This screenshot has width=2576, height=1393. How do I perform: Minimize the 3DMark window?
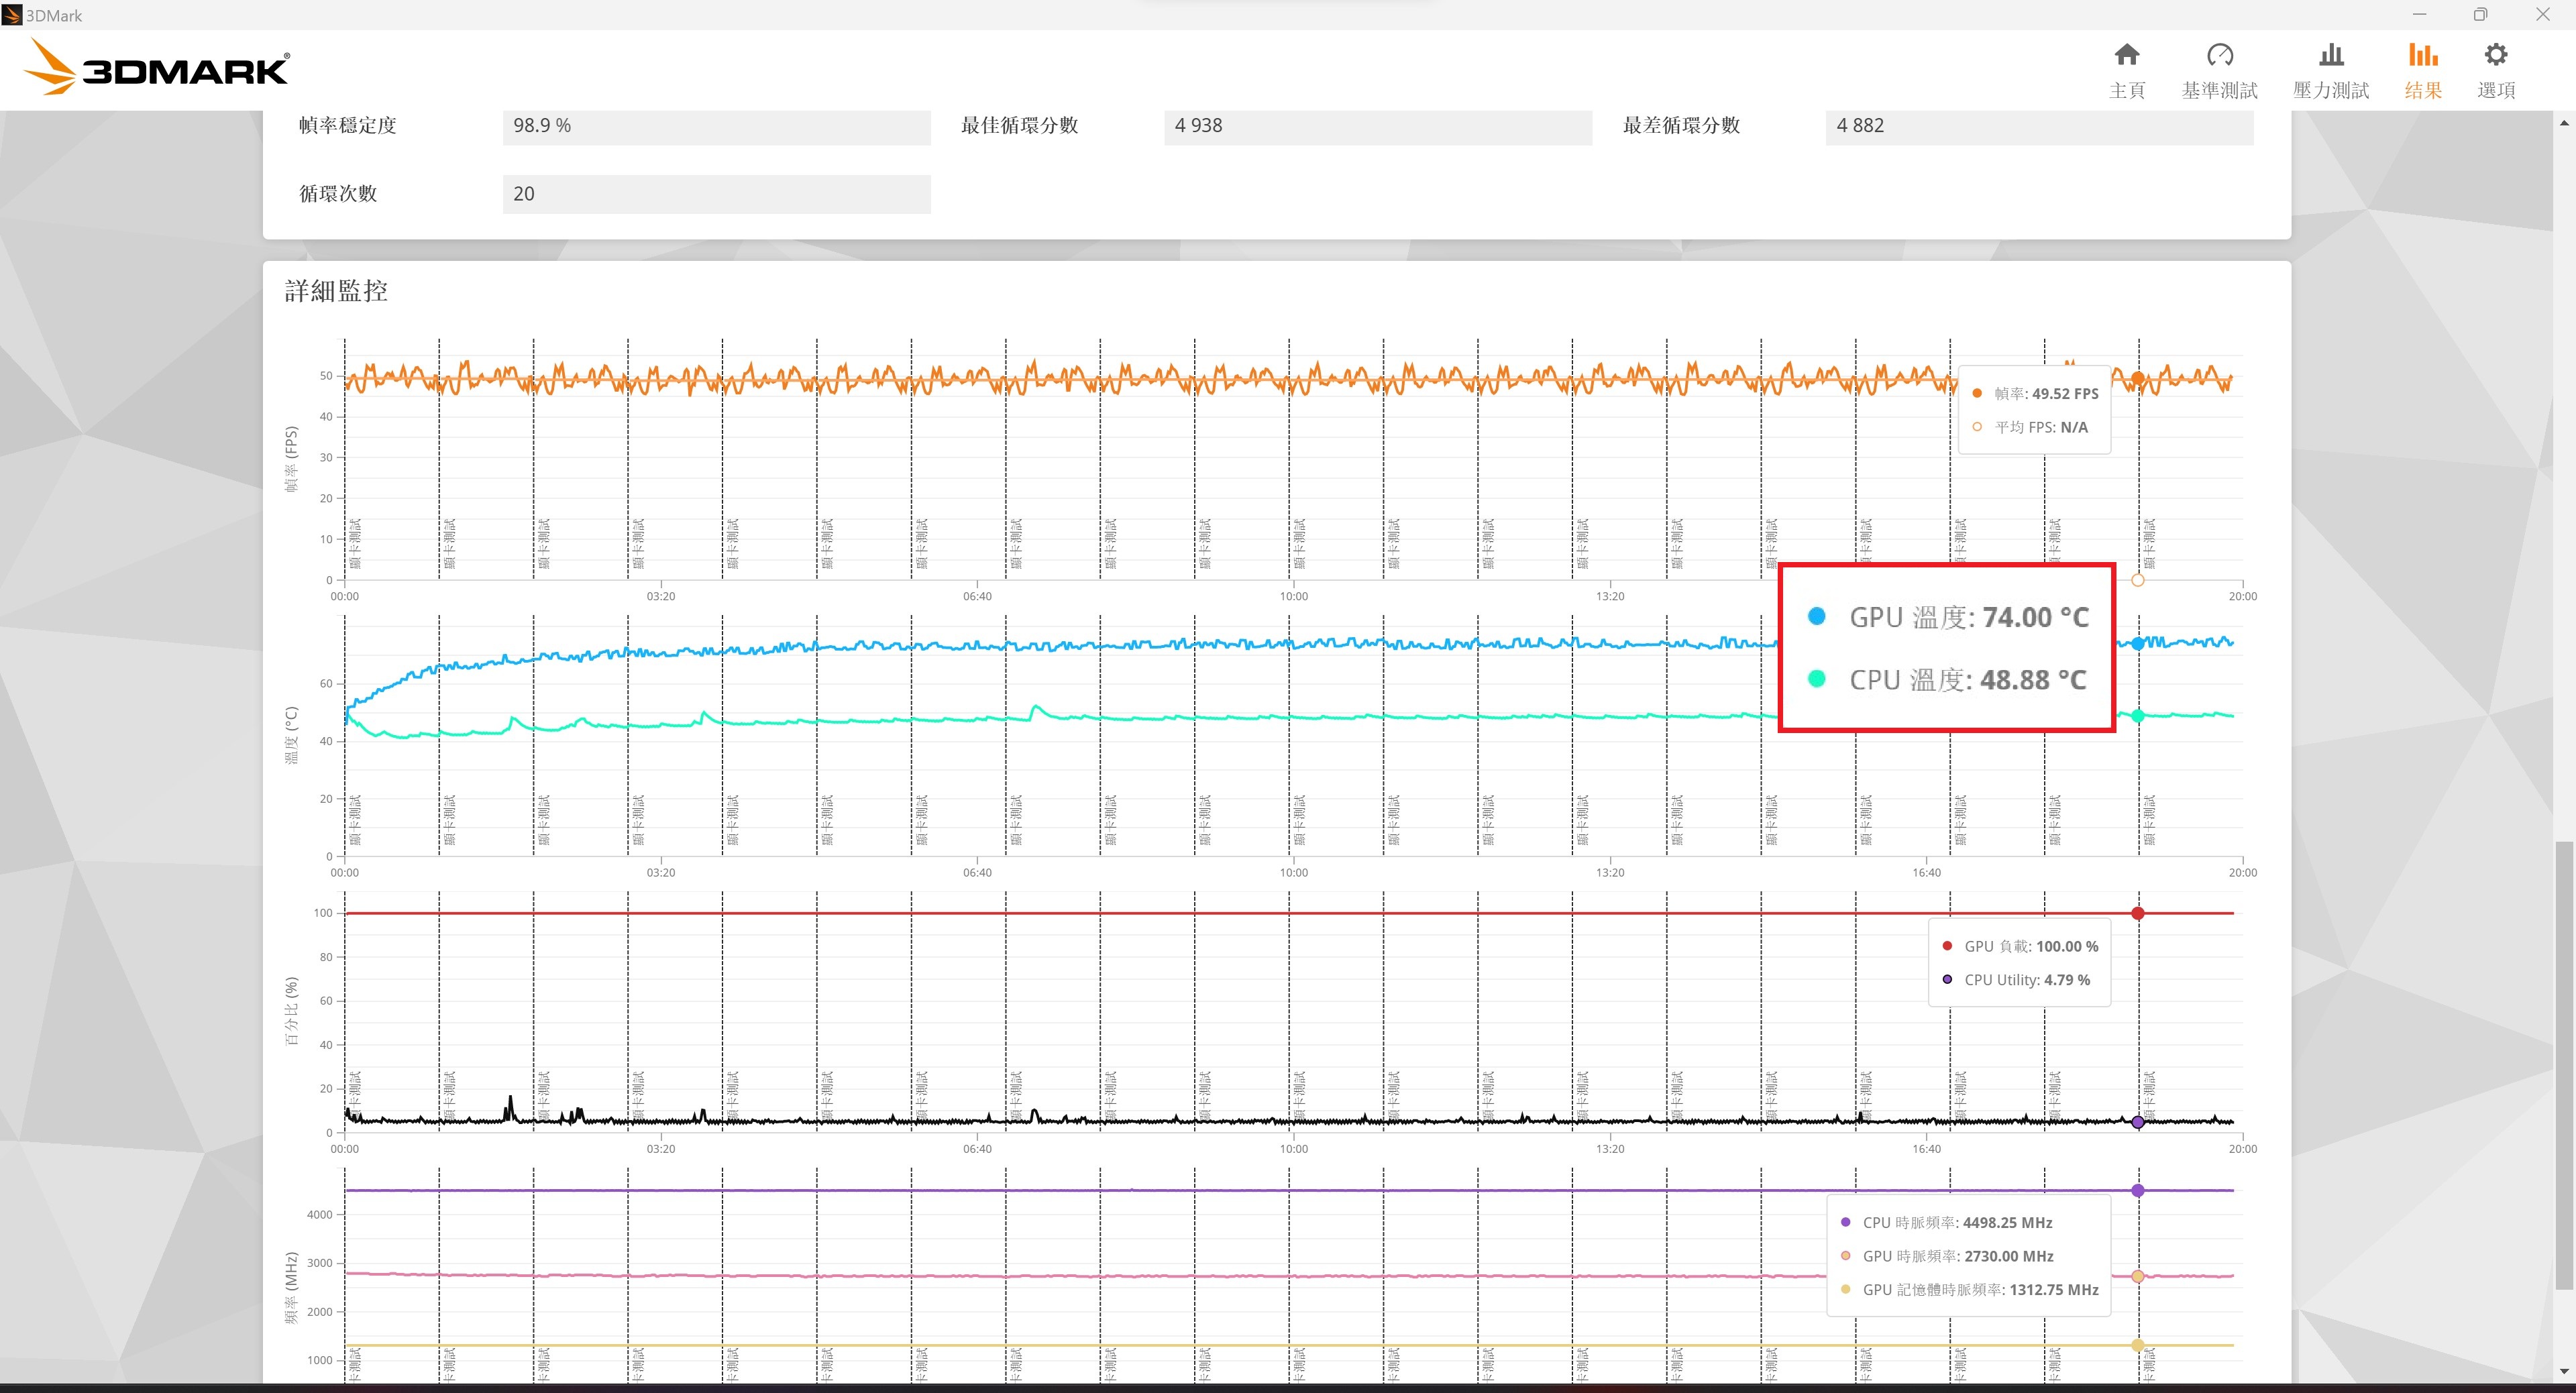pyautogui.click(x=2419, y=15)
